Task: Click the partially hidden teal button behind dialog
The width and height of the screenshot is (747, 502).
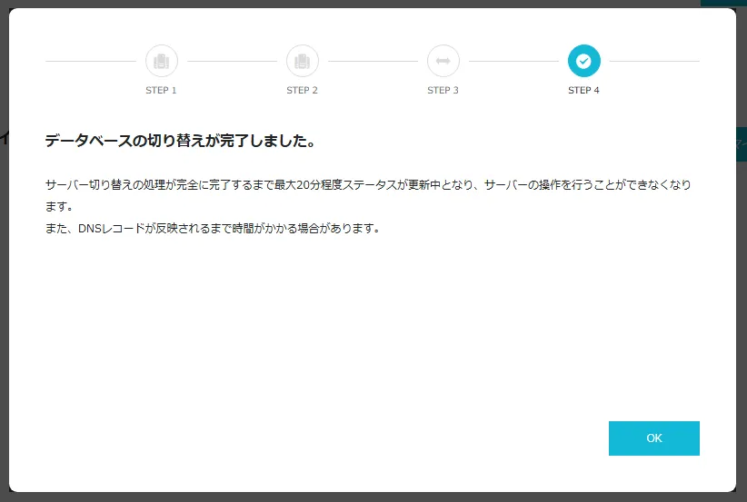Action: 741,143
